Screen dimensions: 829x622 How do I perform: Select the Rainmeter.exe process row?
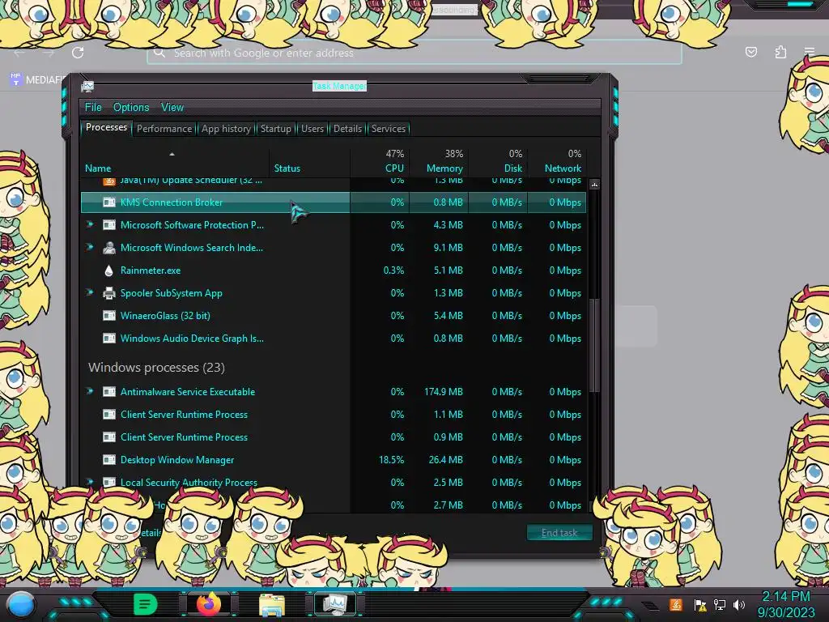[x=333, y=271]
